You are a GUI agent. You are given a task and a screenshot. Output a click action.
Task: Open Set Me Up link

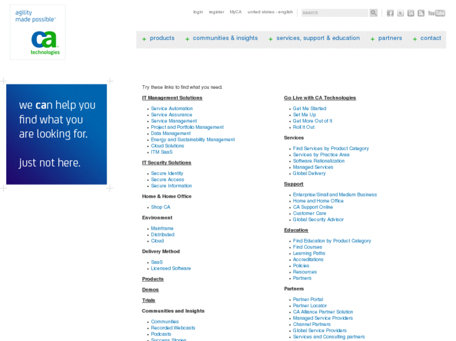pos(304,115)
